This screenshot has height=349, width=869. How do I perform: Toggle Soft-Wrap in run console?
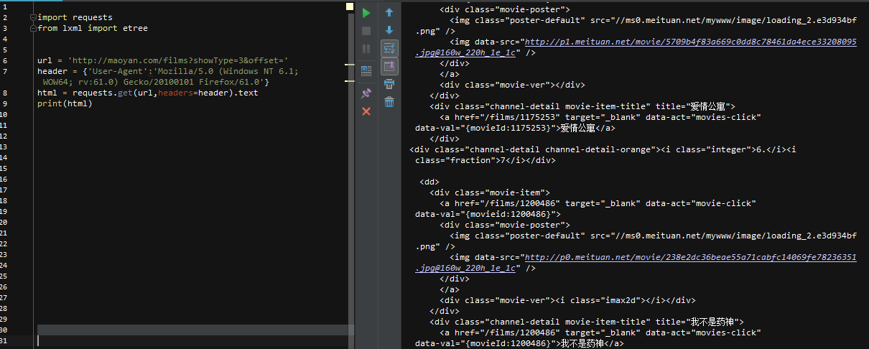[389, 48]
